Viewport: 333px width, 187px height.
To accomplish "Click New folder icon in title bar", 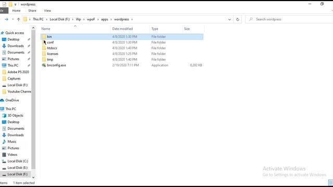I will 10,4.
